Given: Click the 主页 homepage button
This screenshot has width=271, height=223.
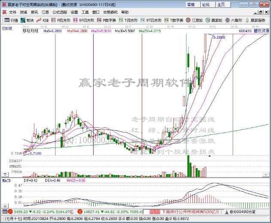Looking at the screenshot, I should pos(223,5).
